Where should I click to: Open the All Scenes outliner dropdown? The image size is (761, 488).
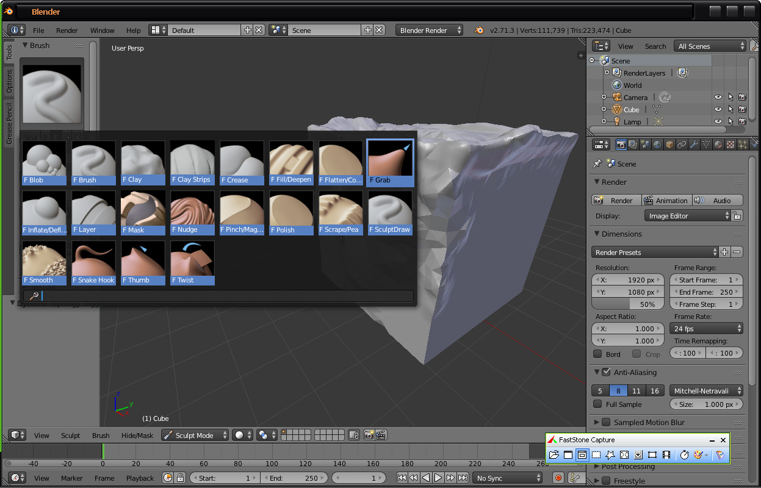point(710,46)
